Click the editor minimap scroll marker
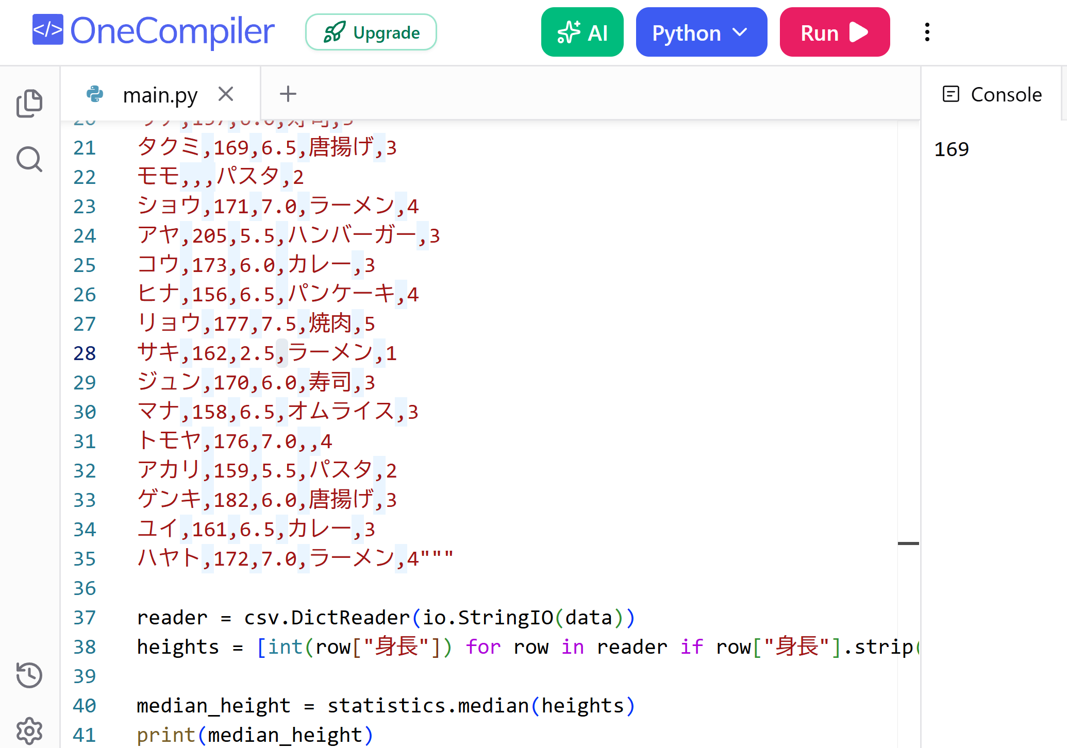 [908, 543]
